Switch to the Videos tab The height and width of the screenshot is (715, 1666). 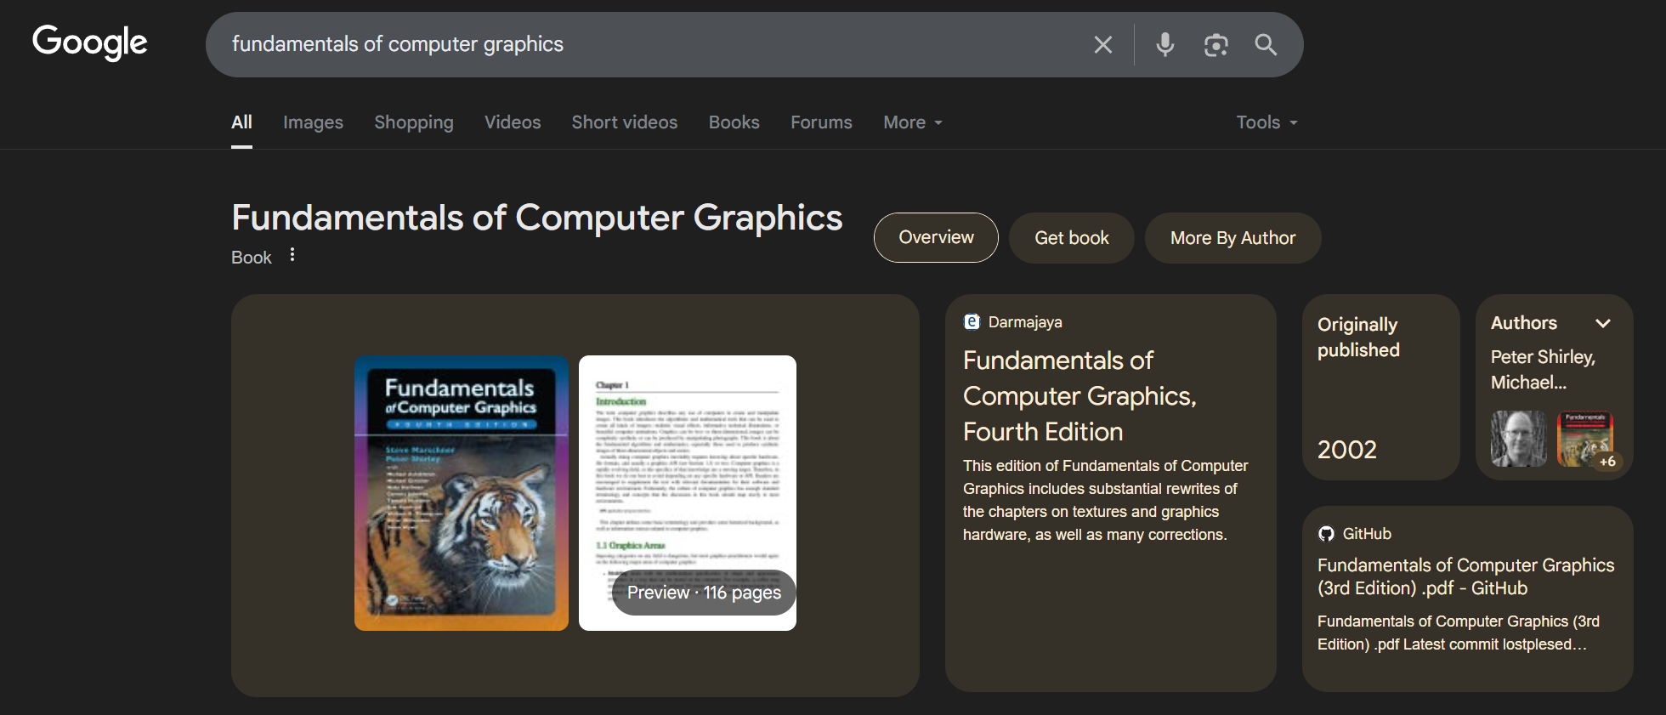tap(513, 122)
